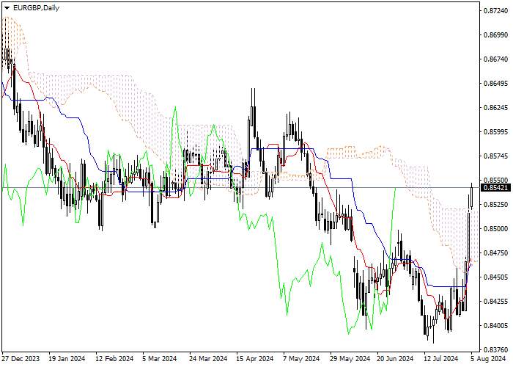Select price scale value 0.84005
The height and width of the screenshot is (367, 513).
coord(495,325)
